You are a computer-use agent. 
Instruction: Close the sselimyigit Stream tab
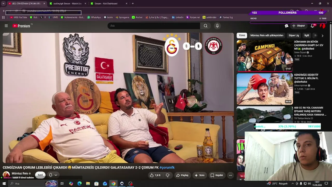(x=85, y=3)
